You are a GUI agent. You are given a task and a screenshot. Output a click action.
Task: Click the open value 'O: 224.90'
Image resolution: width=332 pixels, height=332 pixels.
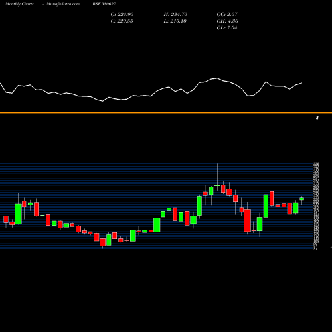[122, 15]
